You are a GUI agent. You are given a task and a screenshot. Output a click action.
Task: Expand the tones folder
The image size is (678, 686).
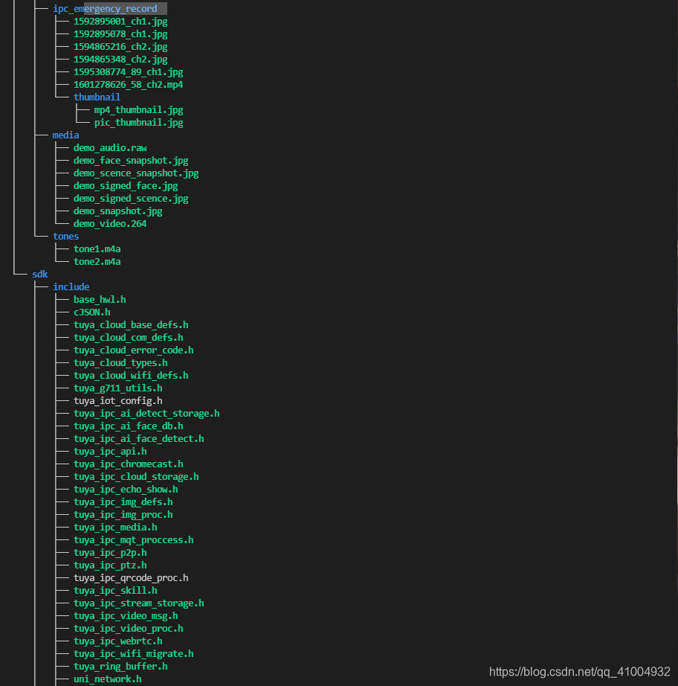65,236
